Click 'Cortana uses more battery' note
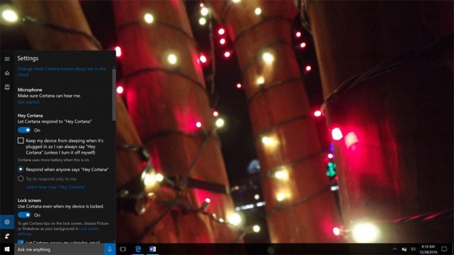Image resolution: width=454 pixels, height=255 pixels. [x=54, y=160]
